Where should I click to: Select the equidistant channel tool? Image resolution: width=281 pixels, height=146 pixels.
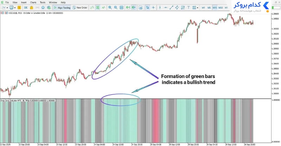pyautogui.click(x=177, y=7)
